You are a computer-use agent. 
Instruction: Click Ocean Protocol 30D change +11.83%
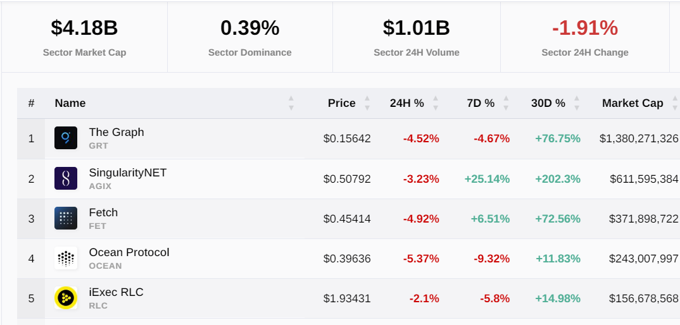(x=558, y=259)
